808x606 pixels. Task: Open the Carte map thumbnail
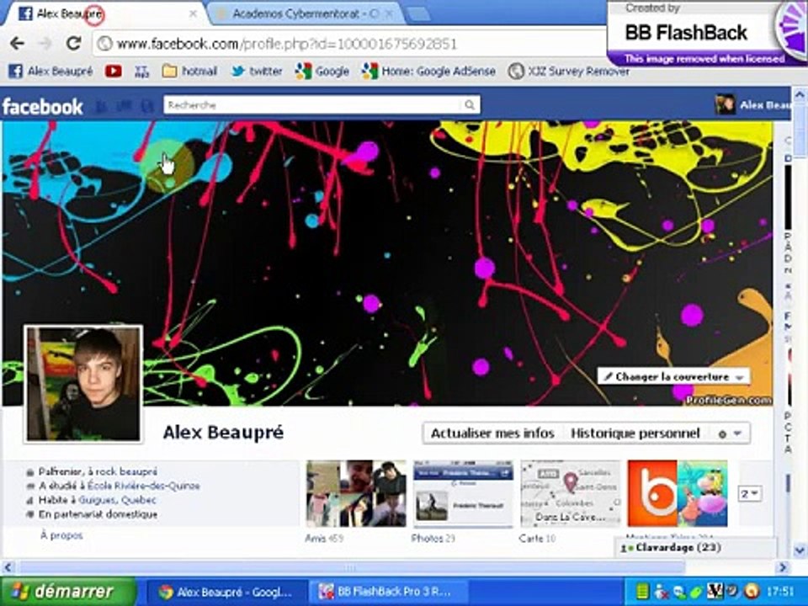tap(570, 494)
